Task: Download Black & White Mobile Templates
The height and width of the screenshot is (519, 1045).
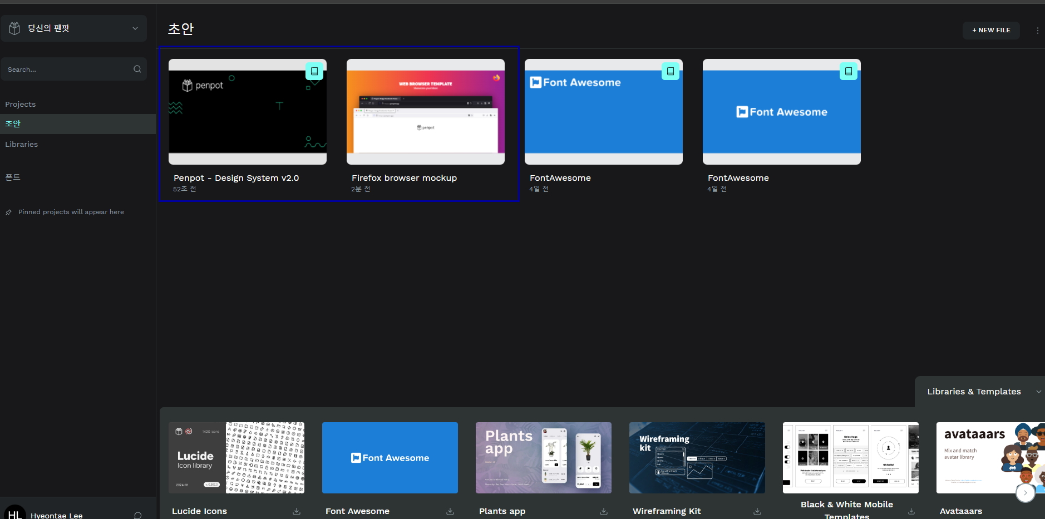Action: 911,511
